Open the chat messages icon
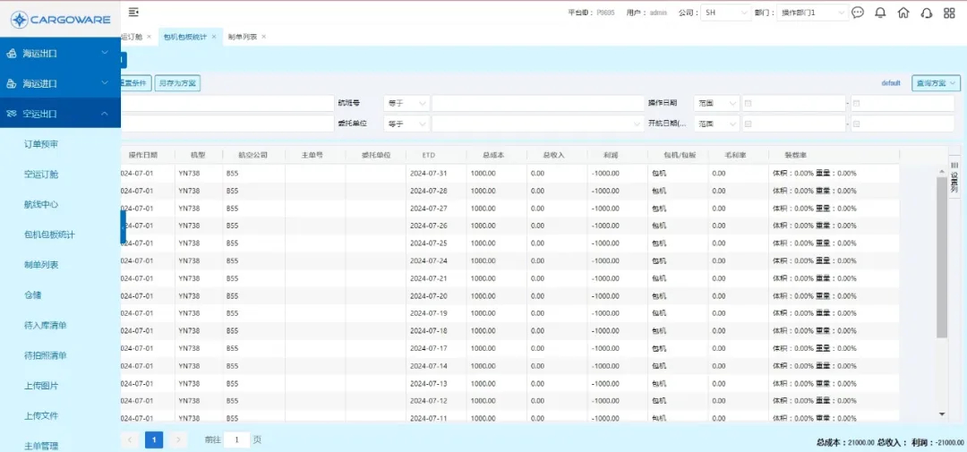967x452 pixels. [857, 13]
